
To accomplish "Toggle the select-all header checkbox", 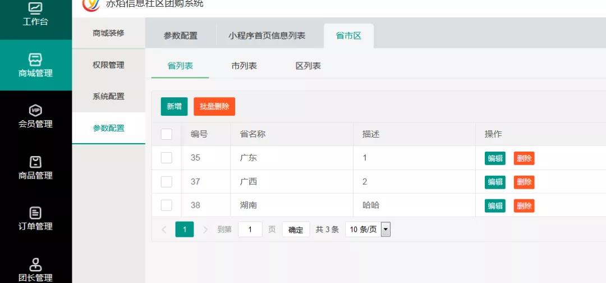I will click(167, 134).
